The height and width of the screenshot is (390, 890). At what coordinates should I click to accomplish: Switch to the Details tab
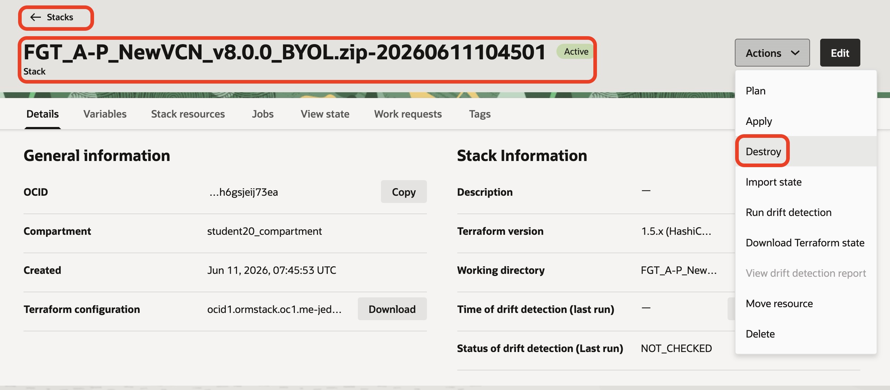coord(42,114)
